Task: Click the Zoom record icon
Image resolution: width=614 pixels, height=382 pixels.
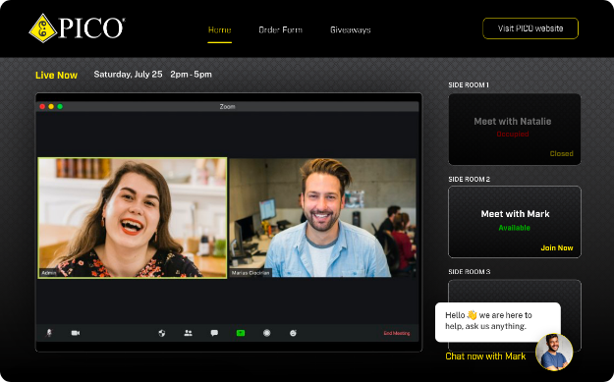Action: coord(266,333)
